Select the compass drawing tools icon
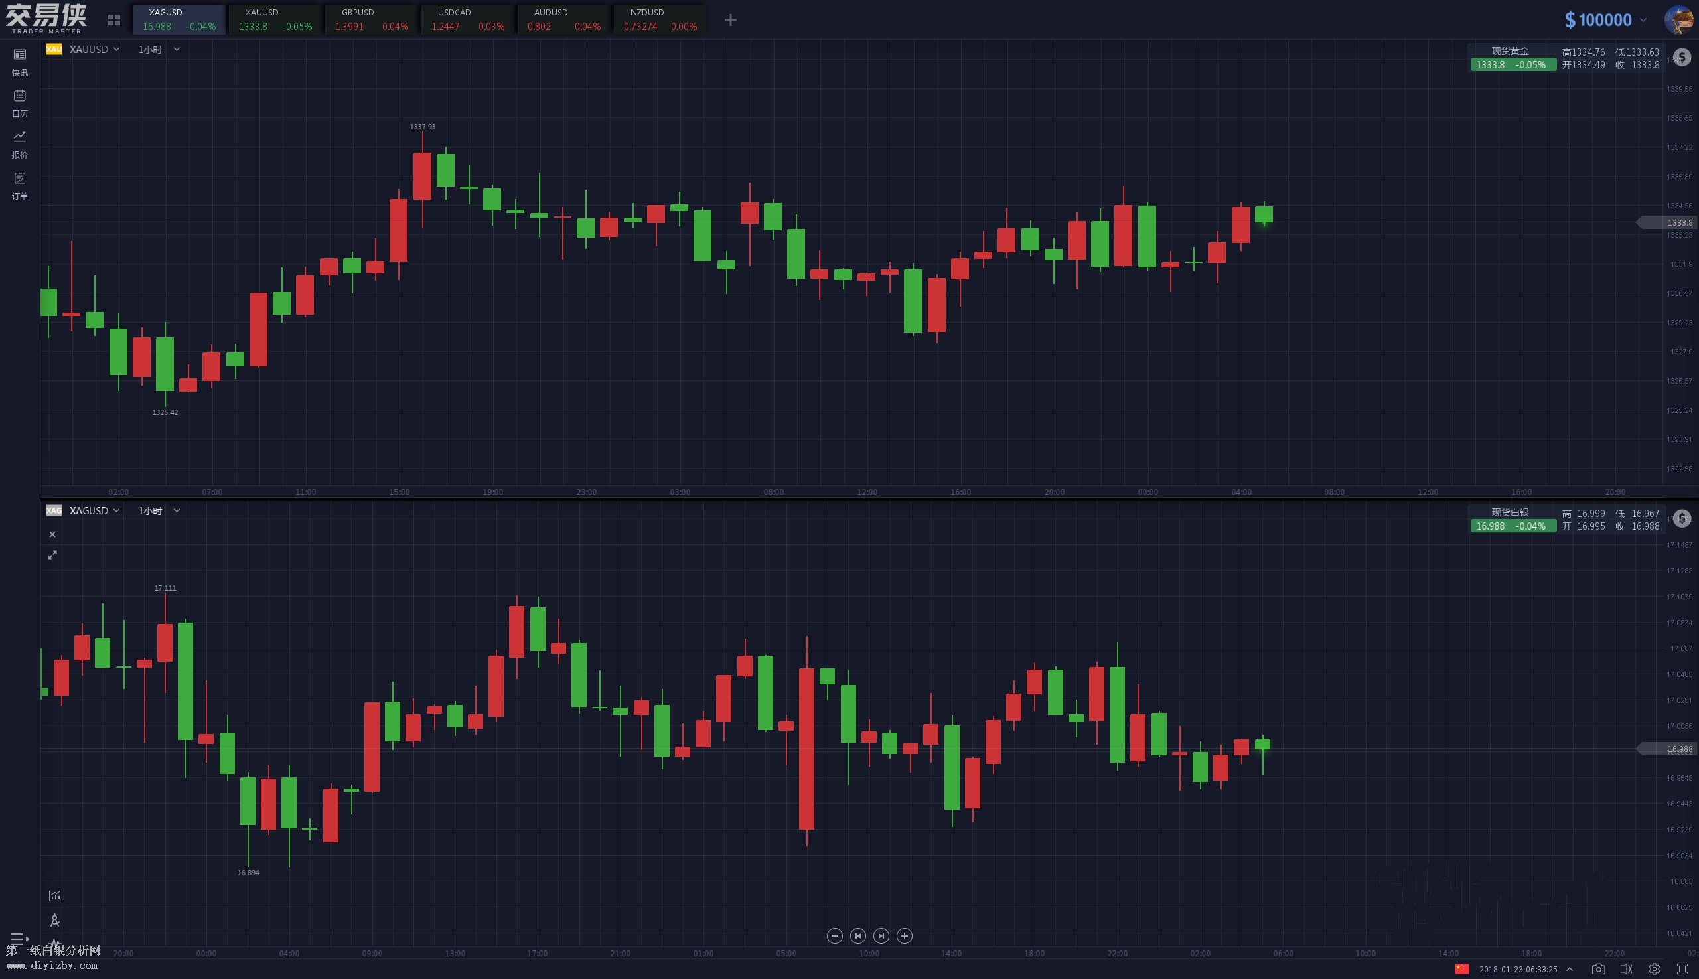Screen dimensions: 1699x979 (54, 920)
